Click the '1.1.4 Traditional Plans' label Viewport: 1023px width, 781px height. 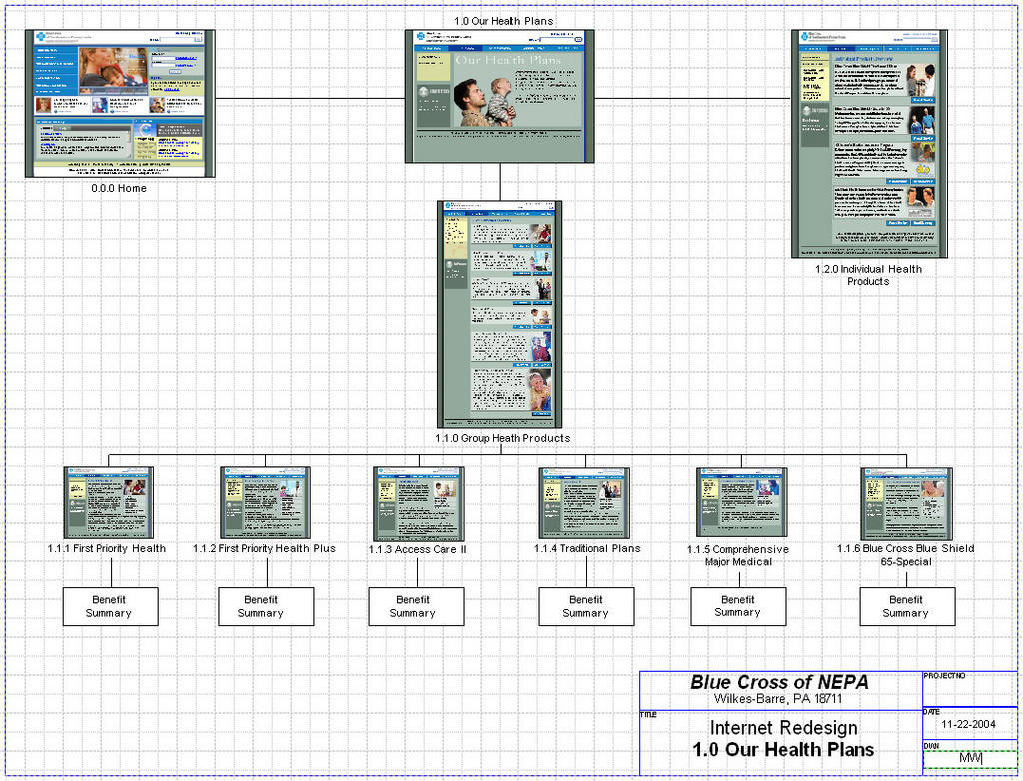(587, 548)
